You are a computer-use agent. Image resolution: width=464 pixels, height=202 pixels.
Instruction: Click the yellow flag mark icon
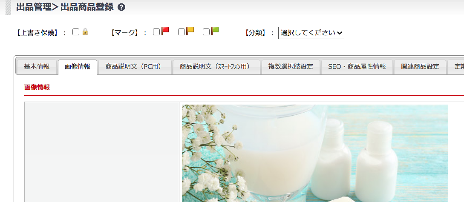pyautogui.click(x=190, y=31)
